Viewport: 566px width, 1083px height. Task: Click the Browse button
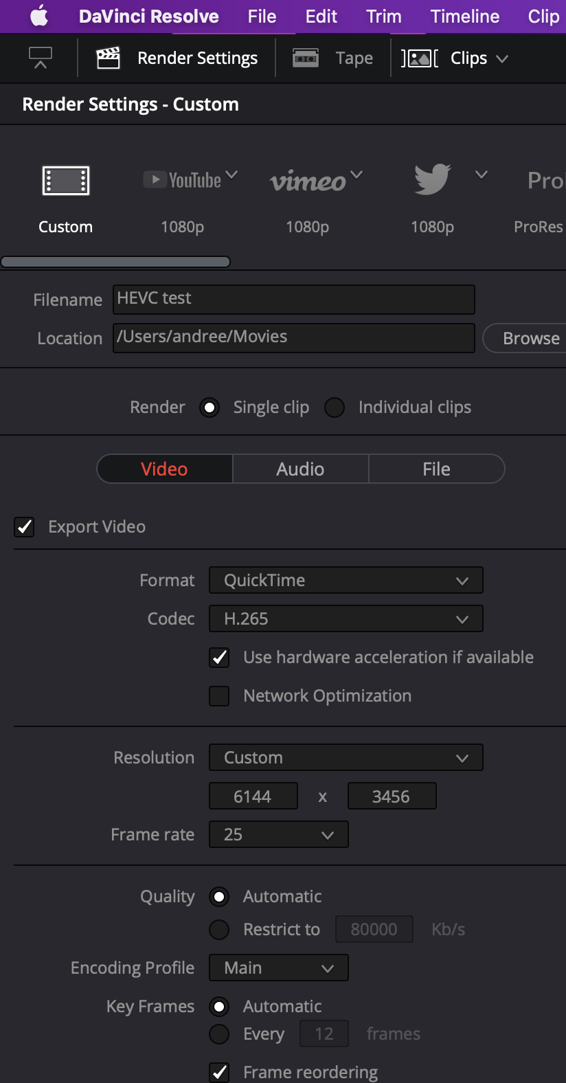tap(530, 338)
